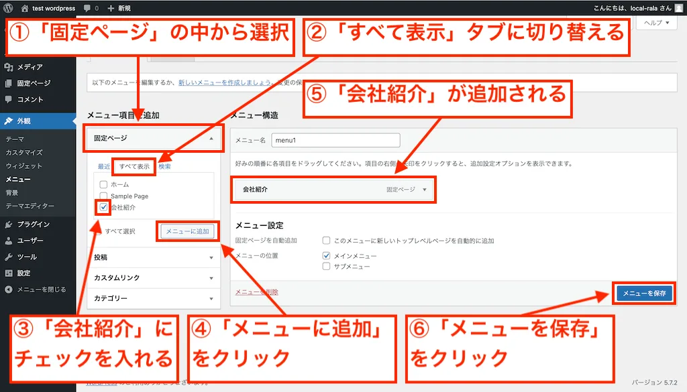
Task: Open カスタマイズ submenu item
Action: coord(24,152)
